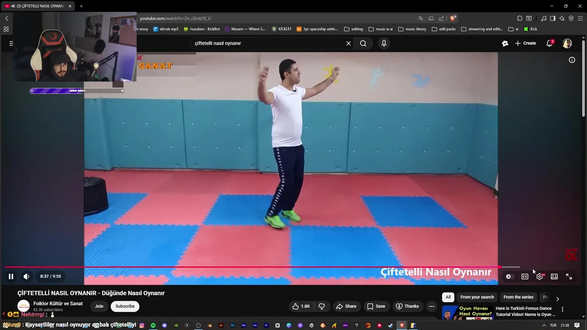Viewport: 587px width, 330px height.
Task: Open Discord from the taskbar
Action: click(x=165, y=325)
